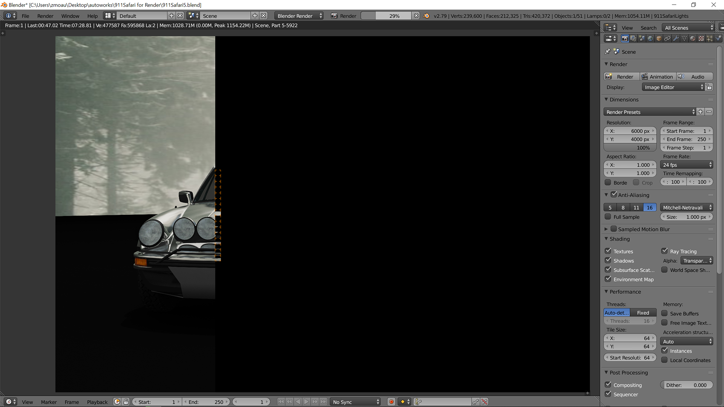Disable the Ray Tracing checkbox
Screen dimensions: 724x407
pyautogui.click(x=665, y=251)
